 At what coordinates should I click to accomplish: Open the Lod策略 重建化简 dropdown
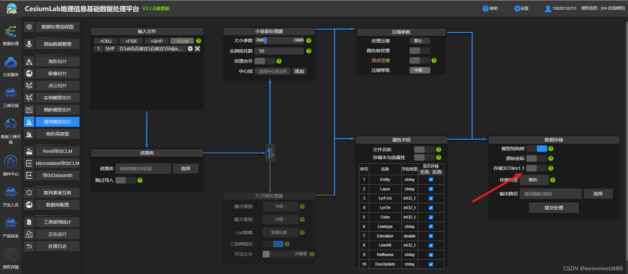pyautogui.click(x=280, y=233)
